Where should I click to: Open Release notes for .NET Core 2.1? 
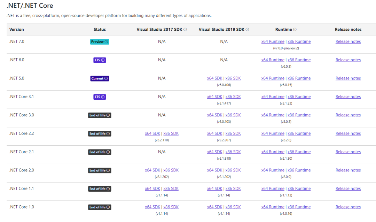(x=348, y=152)
